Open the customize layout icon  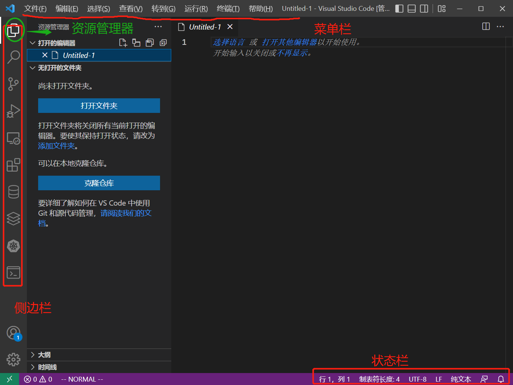point(442,9)
